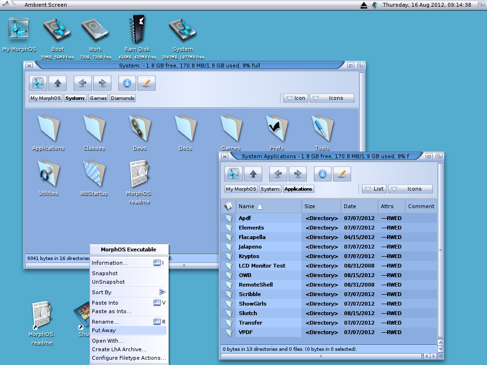Open Icon view mode dropdown in System window

(x=296, y=98)
